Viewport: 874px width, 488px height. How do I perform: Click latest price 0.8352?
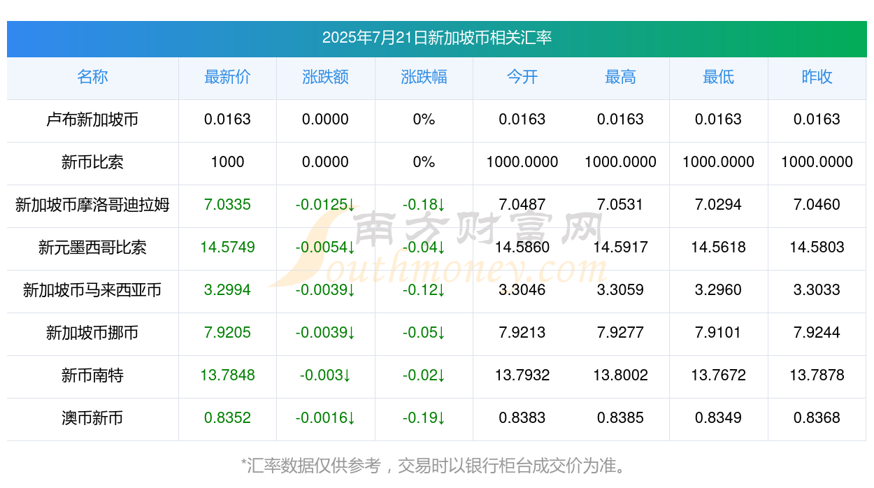point(227,418)
